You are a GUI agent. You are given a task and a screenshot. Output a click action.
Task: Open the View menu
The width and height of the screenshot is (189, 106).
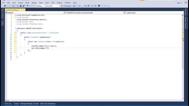point(14,3)
